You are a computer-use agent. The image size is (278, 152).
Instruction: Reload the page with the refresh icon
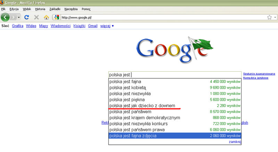(x=27, y=17)
